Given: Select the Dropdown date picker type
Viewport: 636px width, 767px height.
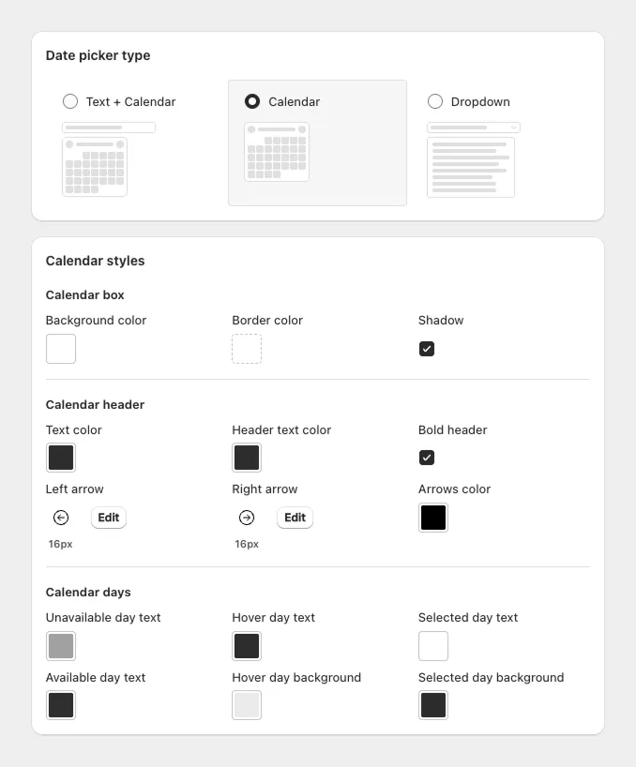Looking at the screenshot, I should (x=434, y=101).
